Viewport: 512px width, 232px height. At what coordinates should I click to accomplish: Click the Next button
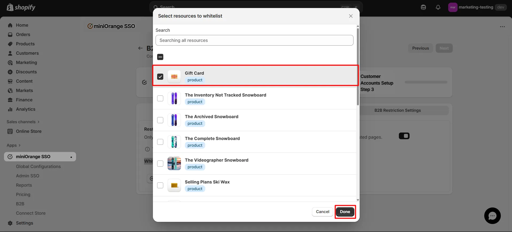pos(444,48)
